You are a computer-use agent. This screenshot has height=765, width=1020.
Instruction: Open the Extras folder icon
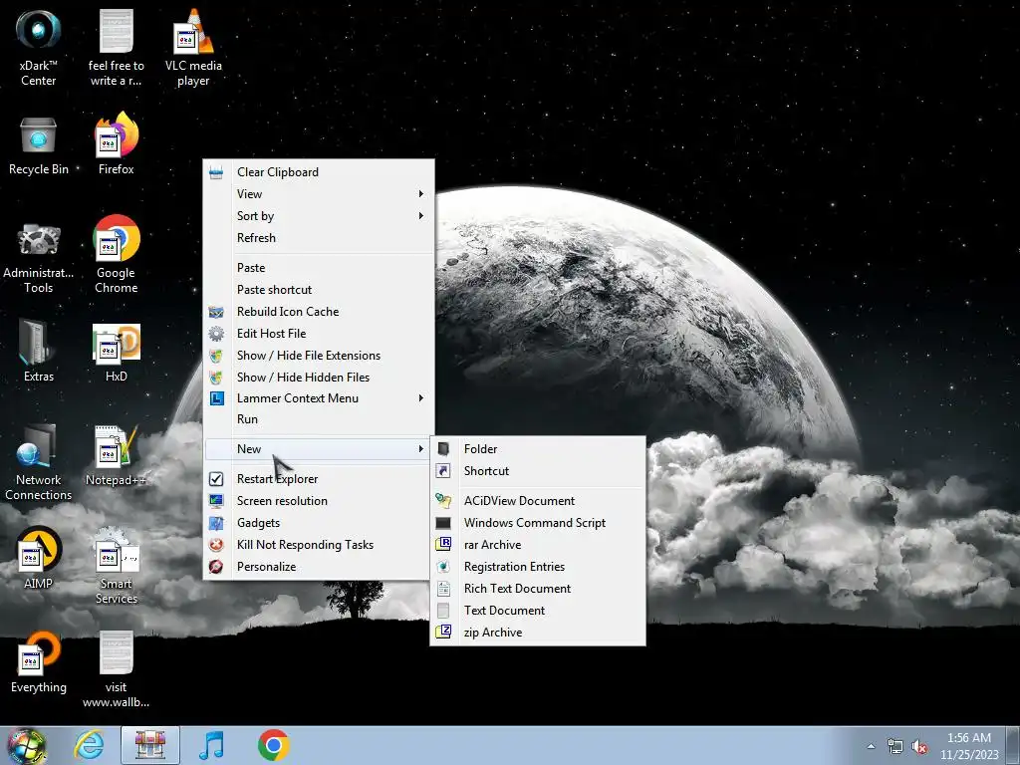[39, 352]
